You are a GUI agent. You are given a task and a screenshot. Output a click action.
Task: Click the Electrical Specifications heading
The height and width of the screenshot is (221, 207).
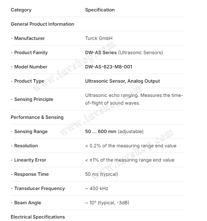pos(38,217)
